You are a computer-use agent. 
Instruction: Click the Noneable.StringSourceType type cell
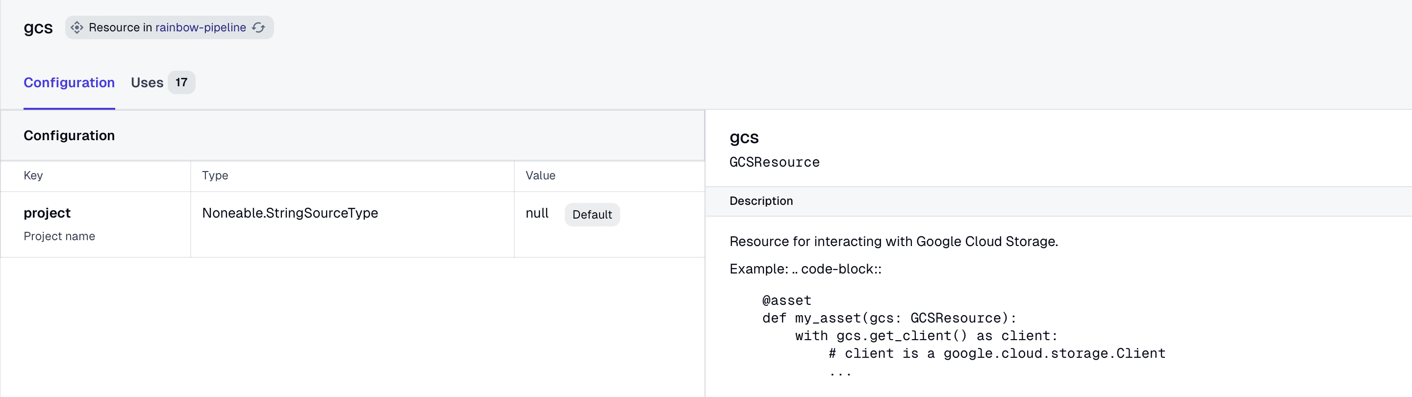[x=290, y=213]
